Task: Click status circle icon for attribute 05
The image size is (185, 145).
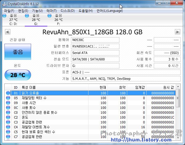Action: coord(8,98)
